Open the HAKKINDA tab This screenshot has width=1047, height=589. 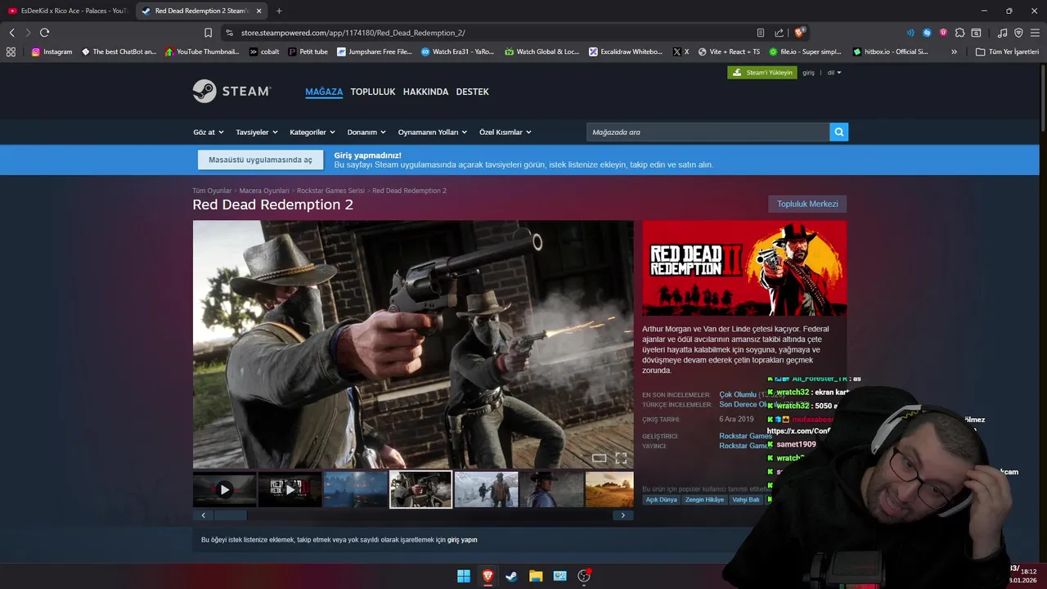pos(425,92)
